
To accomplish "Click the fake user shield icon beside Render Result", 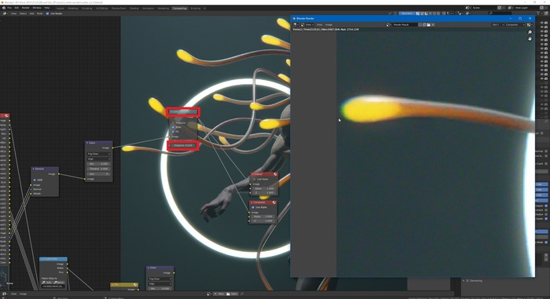I will [x=420, y=24].
